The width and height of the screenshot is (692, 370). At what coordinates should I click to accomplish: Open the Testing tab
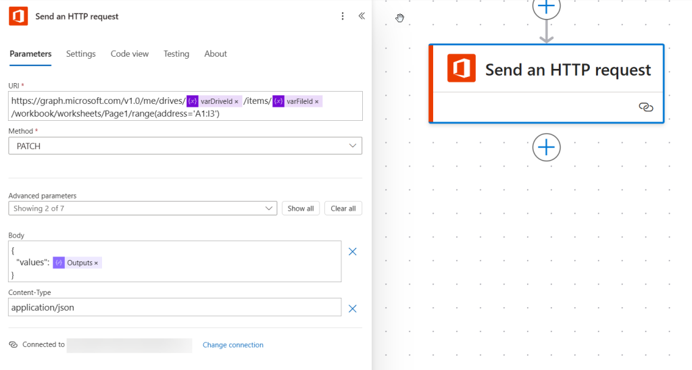click(x=176, y=54)
